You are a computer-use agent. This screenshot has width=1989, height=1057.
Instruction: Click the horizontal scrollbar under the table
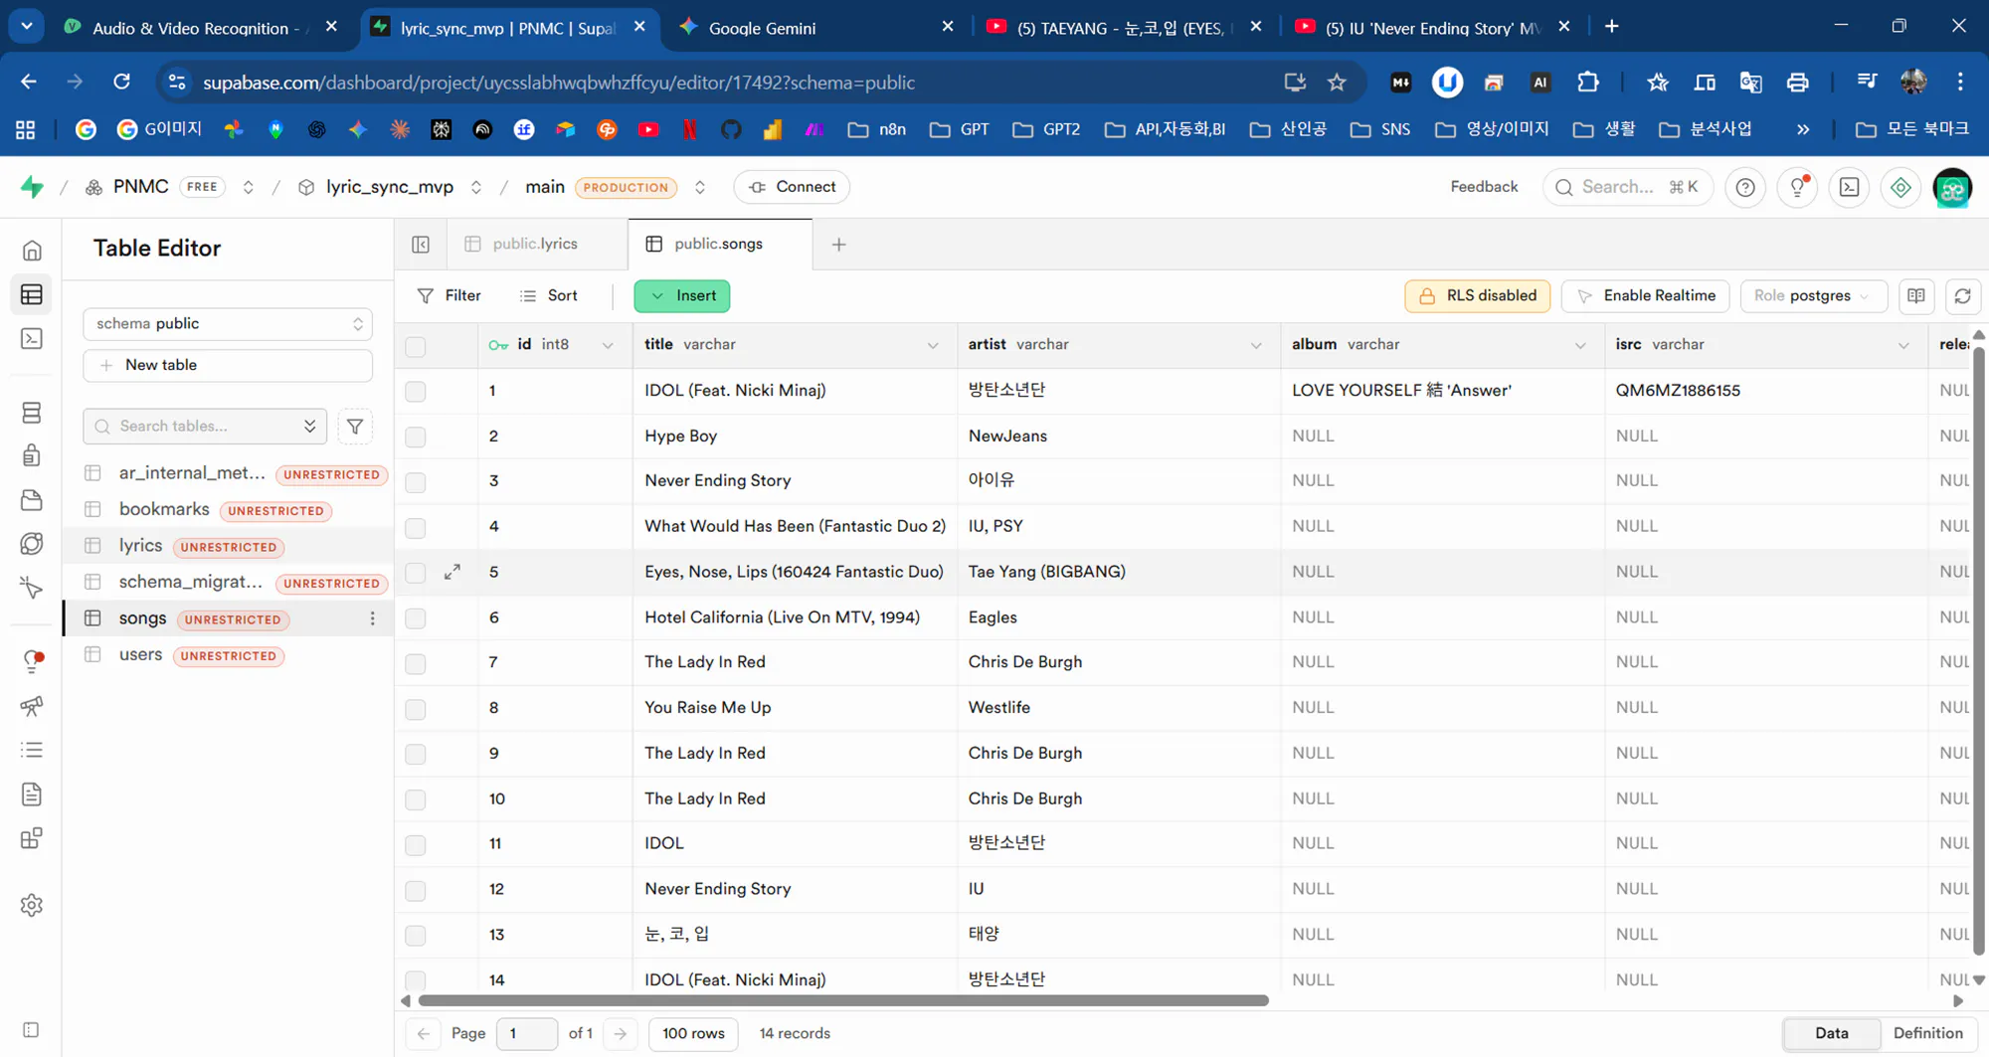(x=843, y=1000)
